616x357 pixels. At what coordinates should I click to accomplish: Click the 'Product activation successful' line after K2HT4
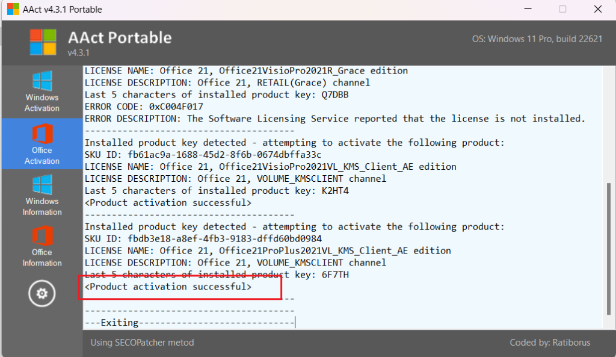coord(168,203)
